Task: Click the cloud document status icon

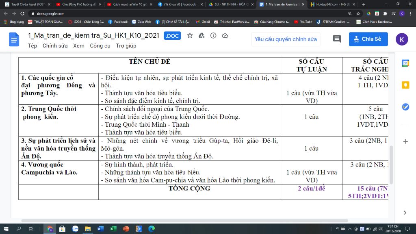Action: point(225,36)
